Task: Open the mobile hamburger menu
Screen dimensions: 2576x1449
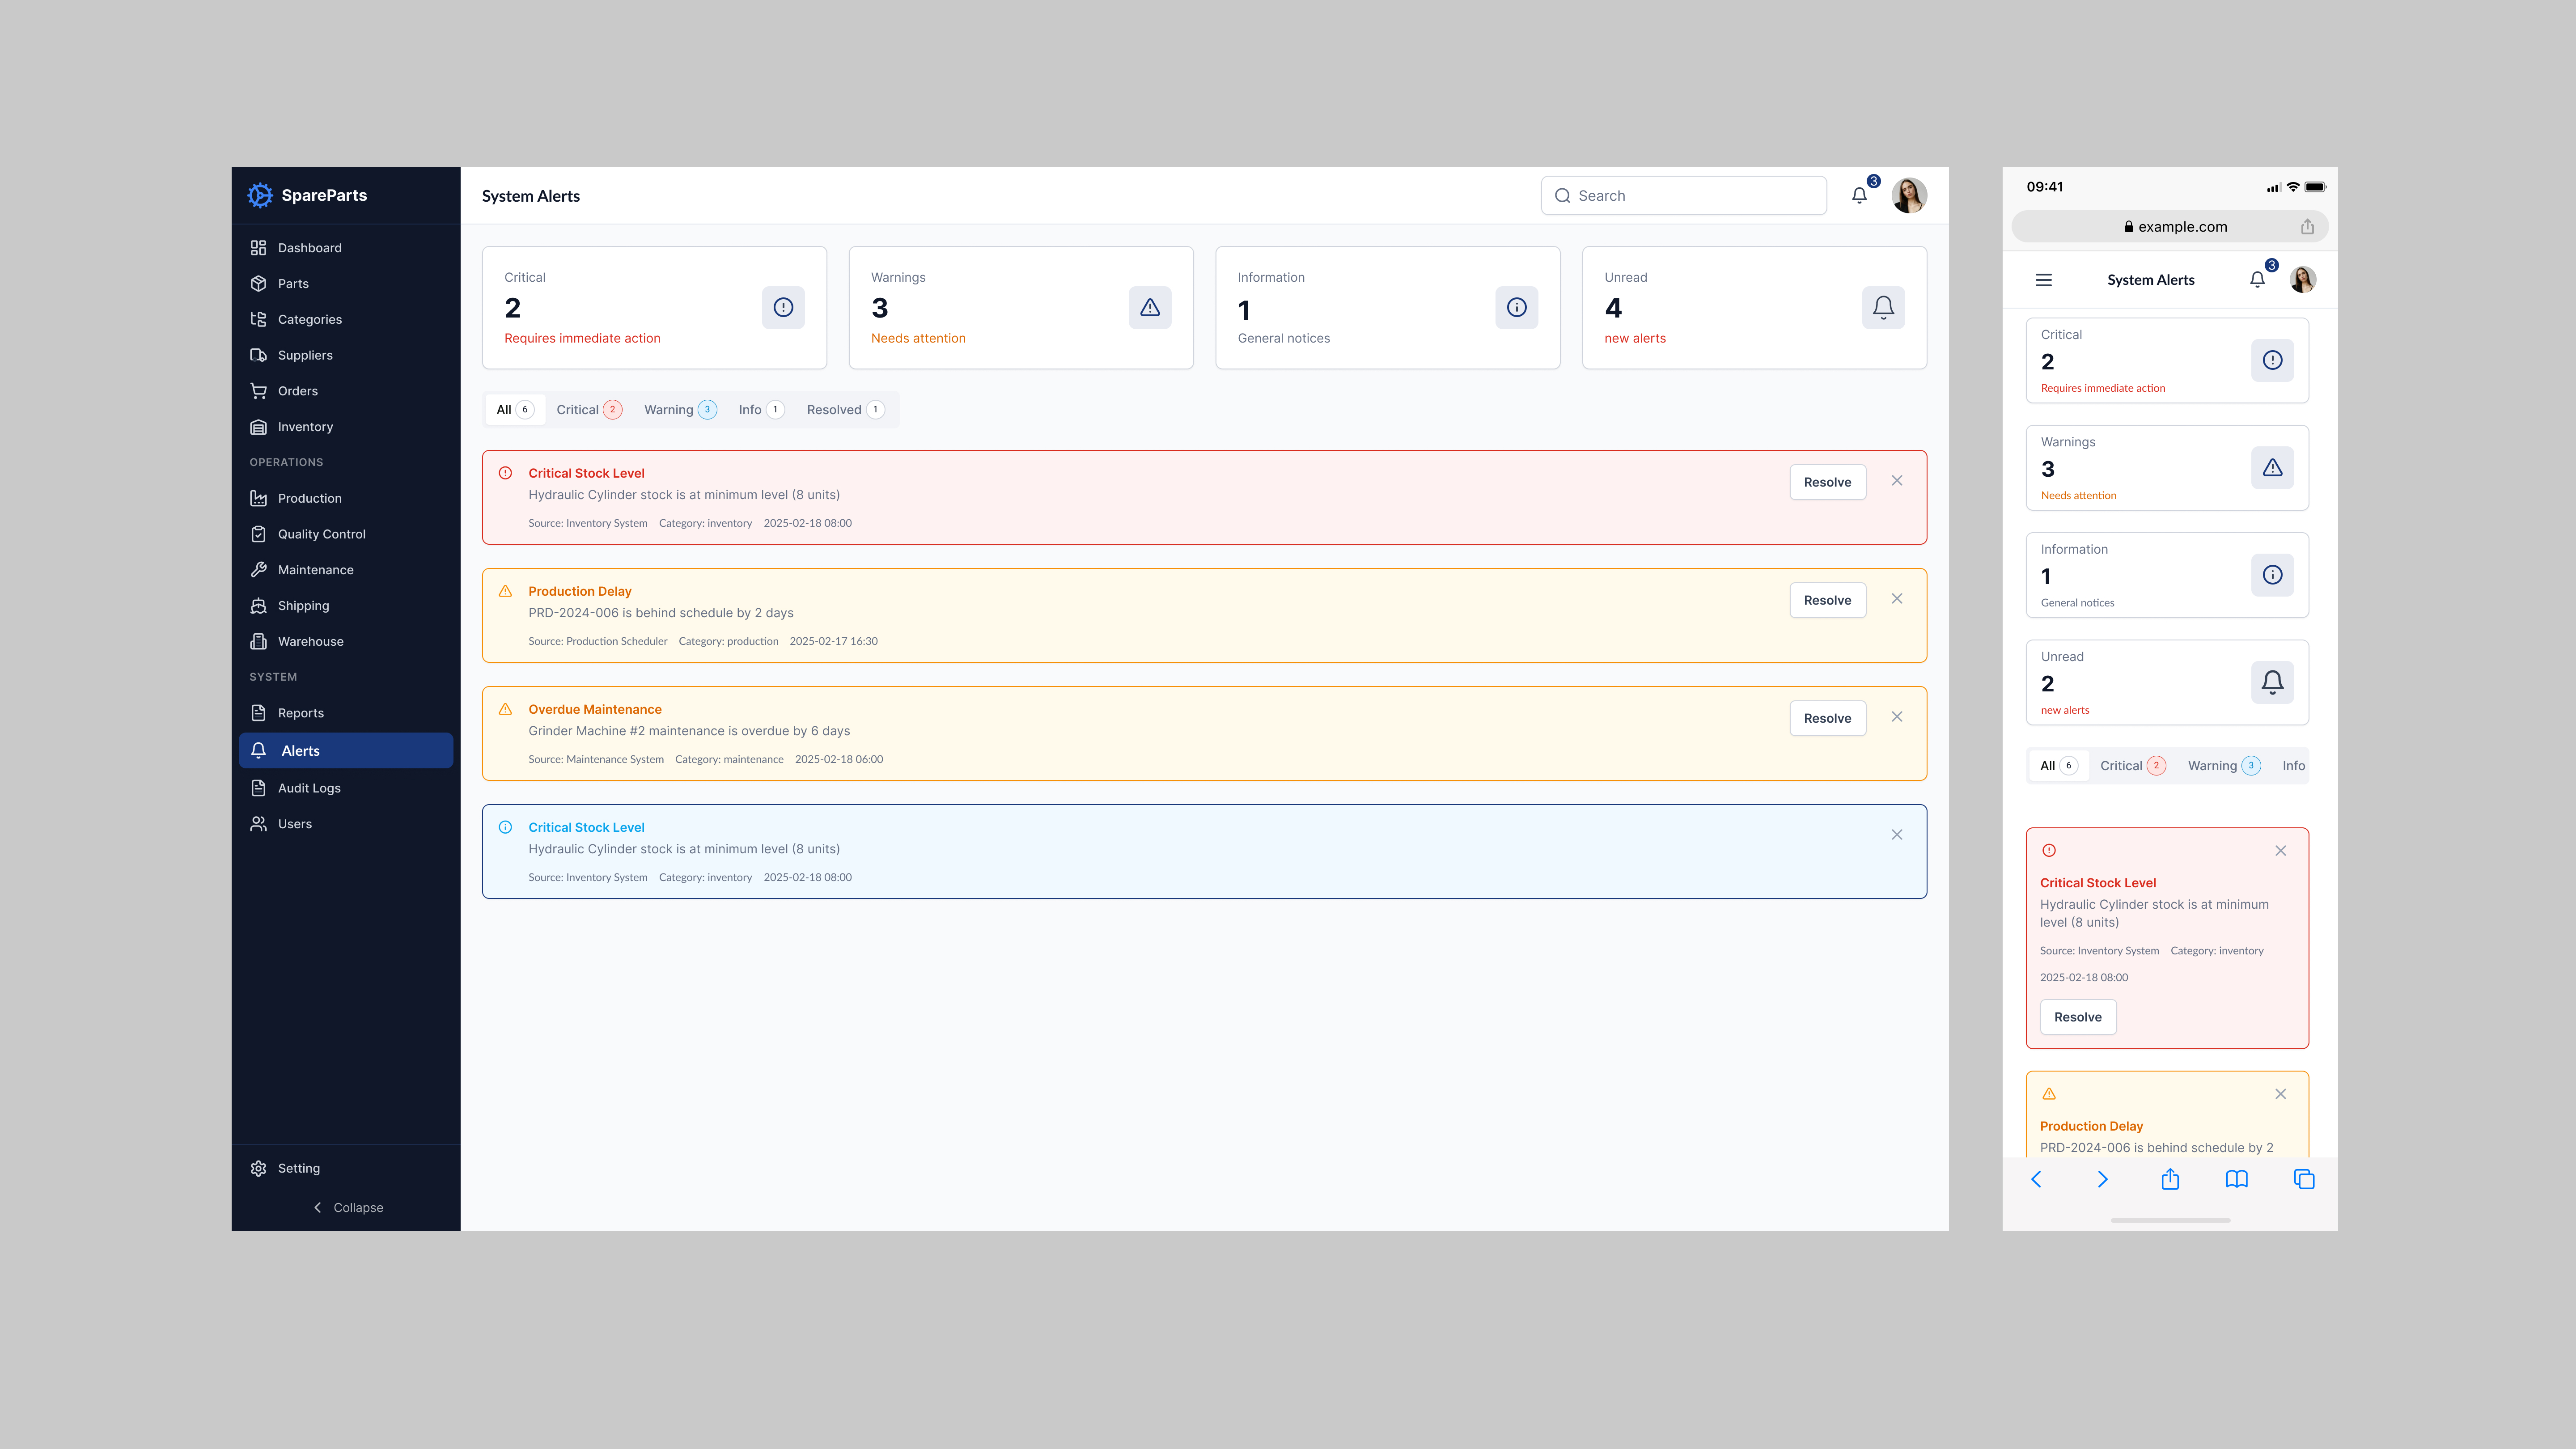Action: point(2044,280)
